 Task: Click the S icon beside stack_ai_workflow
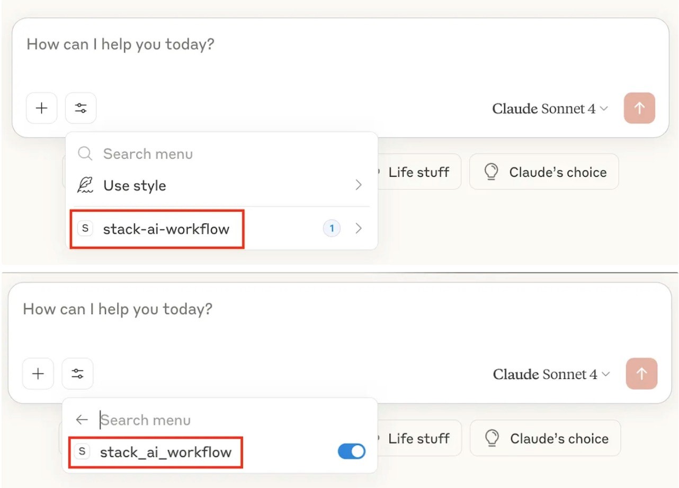tap(82, 451)
